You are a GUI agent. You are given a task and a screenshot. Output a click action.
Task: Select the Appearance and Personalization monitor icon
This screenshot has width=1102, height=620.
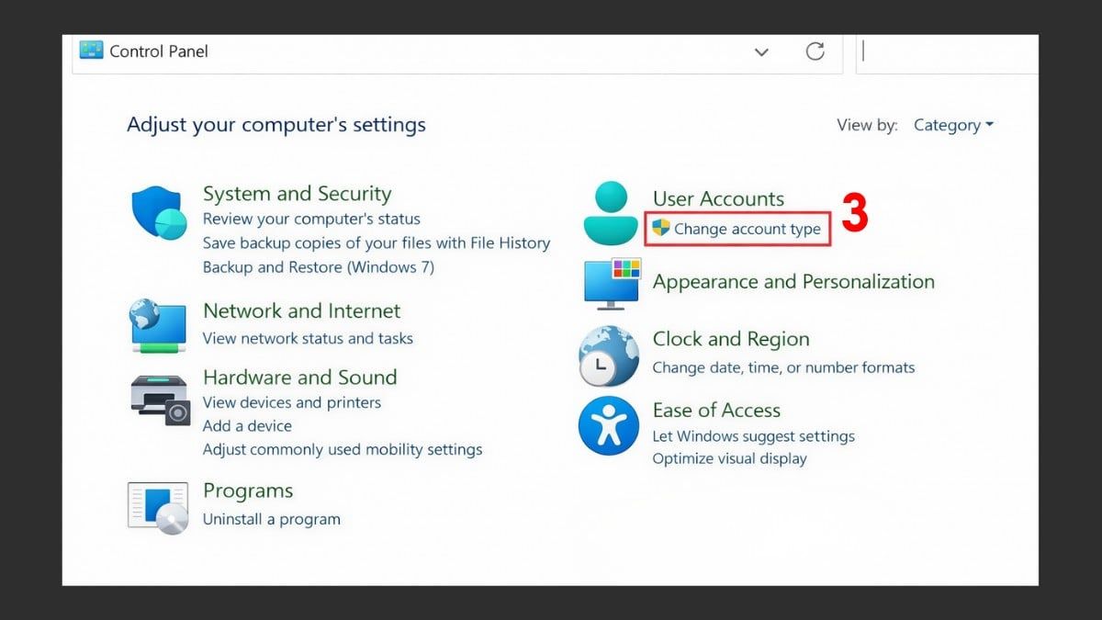click(612, 283)
